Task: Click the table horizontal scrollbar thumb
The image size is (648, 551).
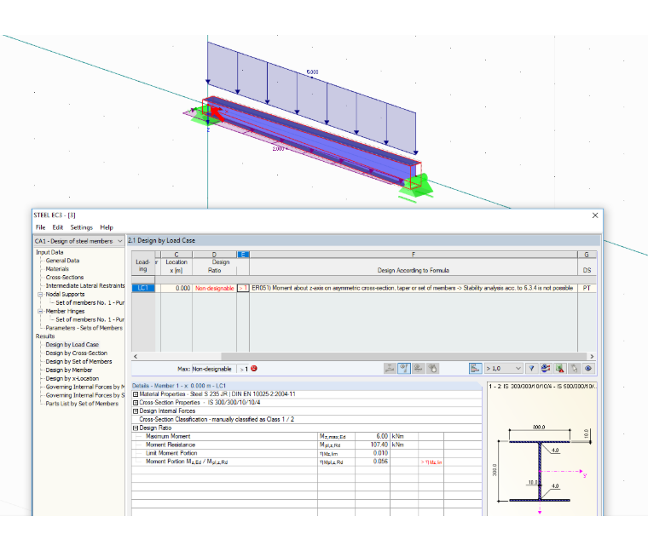Action: point(404,356)
